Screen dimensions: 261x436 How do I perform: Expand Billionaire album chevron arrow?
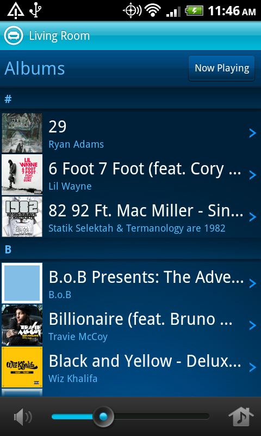(252, 325)
